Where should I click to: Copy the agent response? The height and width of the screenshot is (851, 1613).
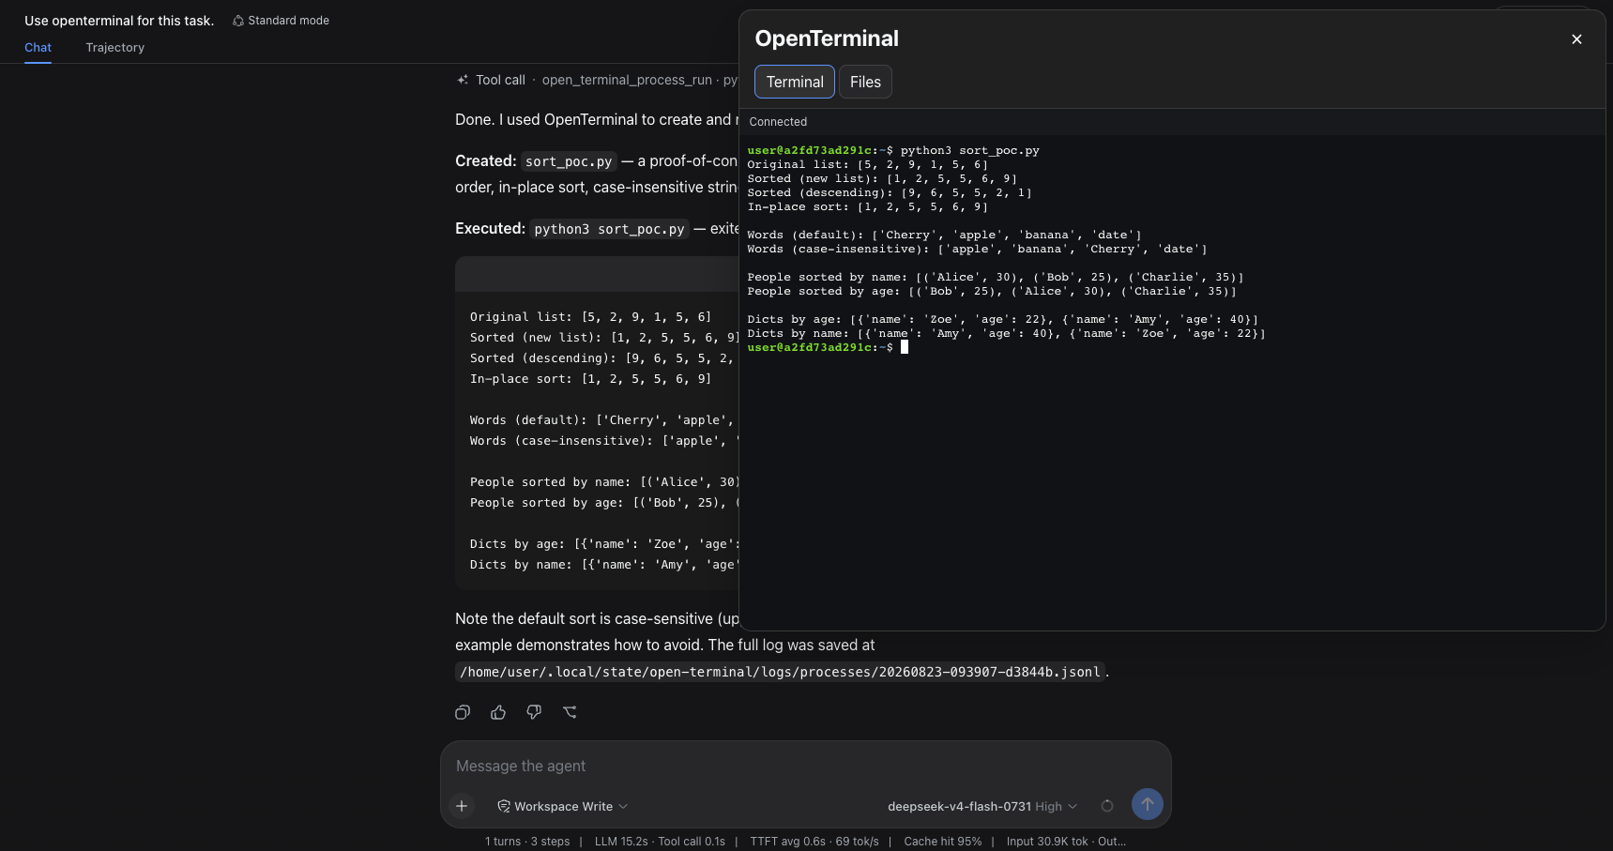coord(463,712)
